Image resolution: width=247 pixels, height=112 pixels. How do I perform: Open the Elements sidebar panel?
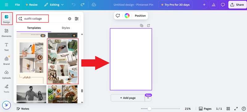(x=6, y=33)
